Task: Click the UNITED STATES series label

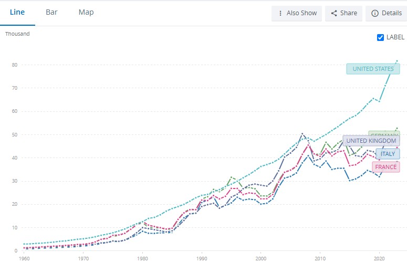Action: click(x=373, y=69)
